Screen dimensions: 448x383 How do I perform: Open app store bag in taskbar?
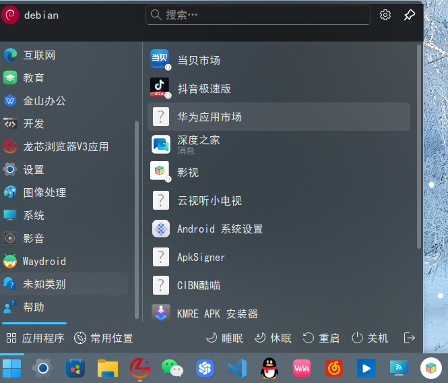coord(75,368)
